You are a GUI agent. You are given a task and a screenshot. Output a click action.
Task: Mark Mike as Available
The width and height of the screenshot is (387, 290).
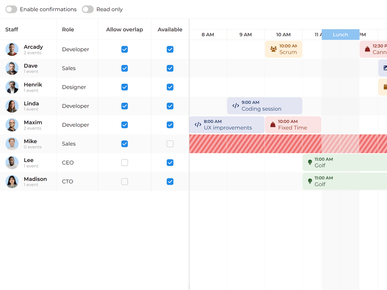[170, 144]
